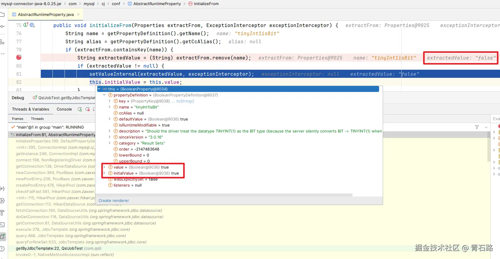Screen dimensions: 500x259
Task: Click the Rerun debug toolbar icon
Action: (x=80, y=109)
